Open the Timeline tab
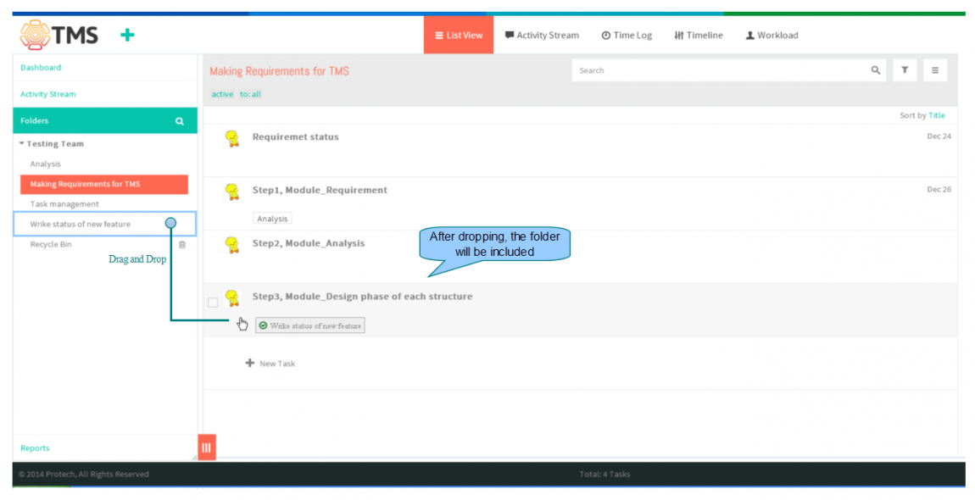 [699, 35]
